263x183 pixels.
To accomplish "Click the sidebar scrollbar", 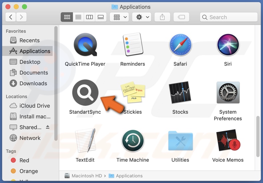I will [x=56, y=83].
